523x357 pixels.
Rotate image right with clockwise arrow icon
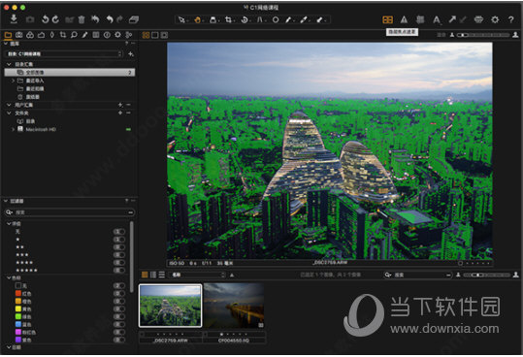click(x=55, y=19)
